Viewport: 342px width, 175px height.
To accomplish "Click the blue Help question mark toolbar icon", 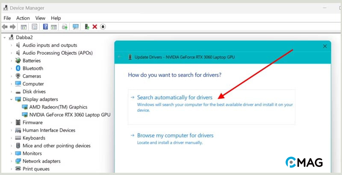I will click(x=45, y=27).
